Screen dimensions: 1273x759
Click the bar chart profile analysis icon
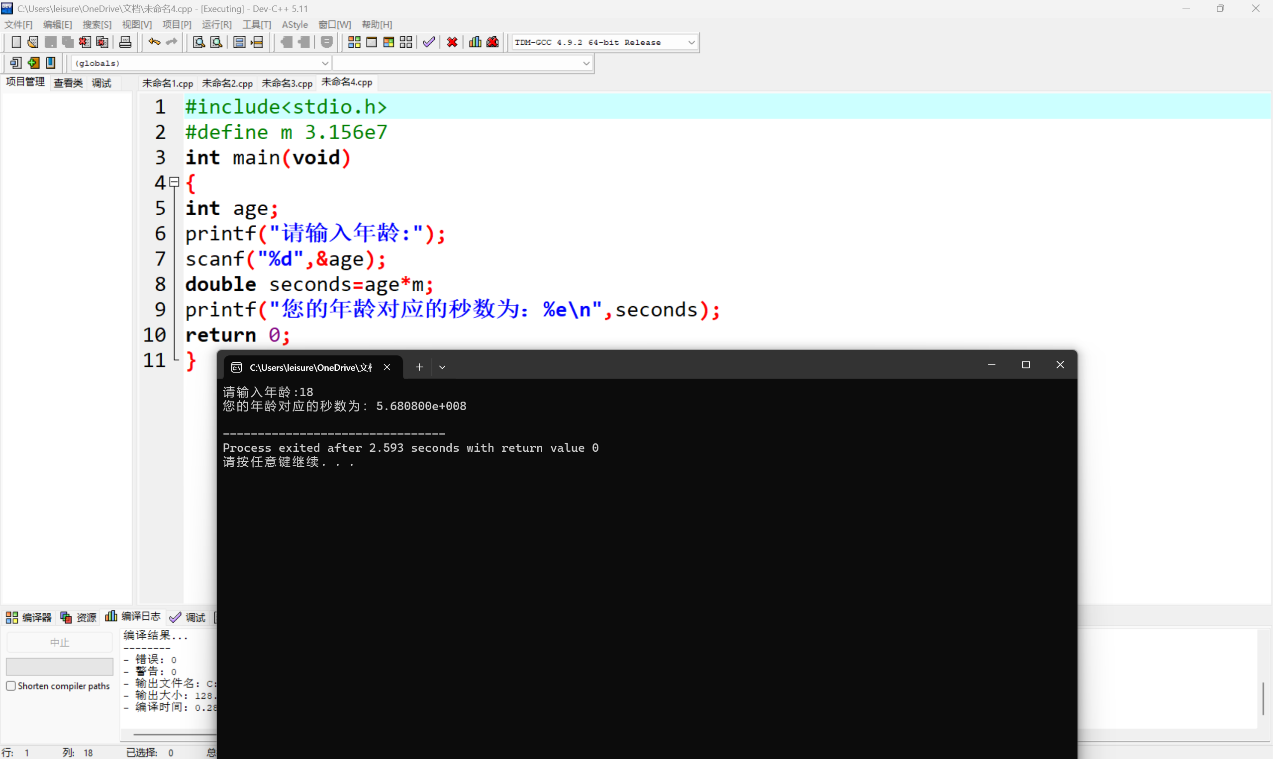(x=475, y=42)
